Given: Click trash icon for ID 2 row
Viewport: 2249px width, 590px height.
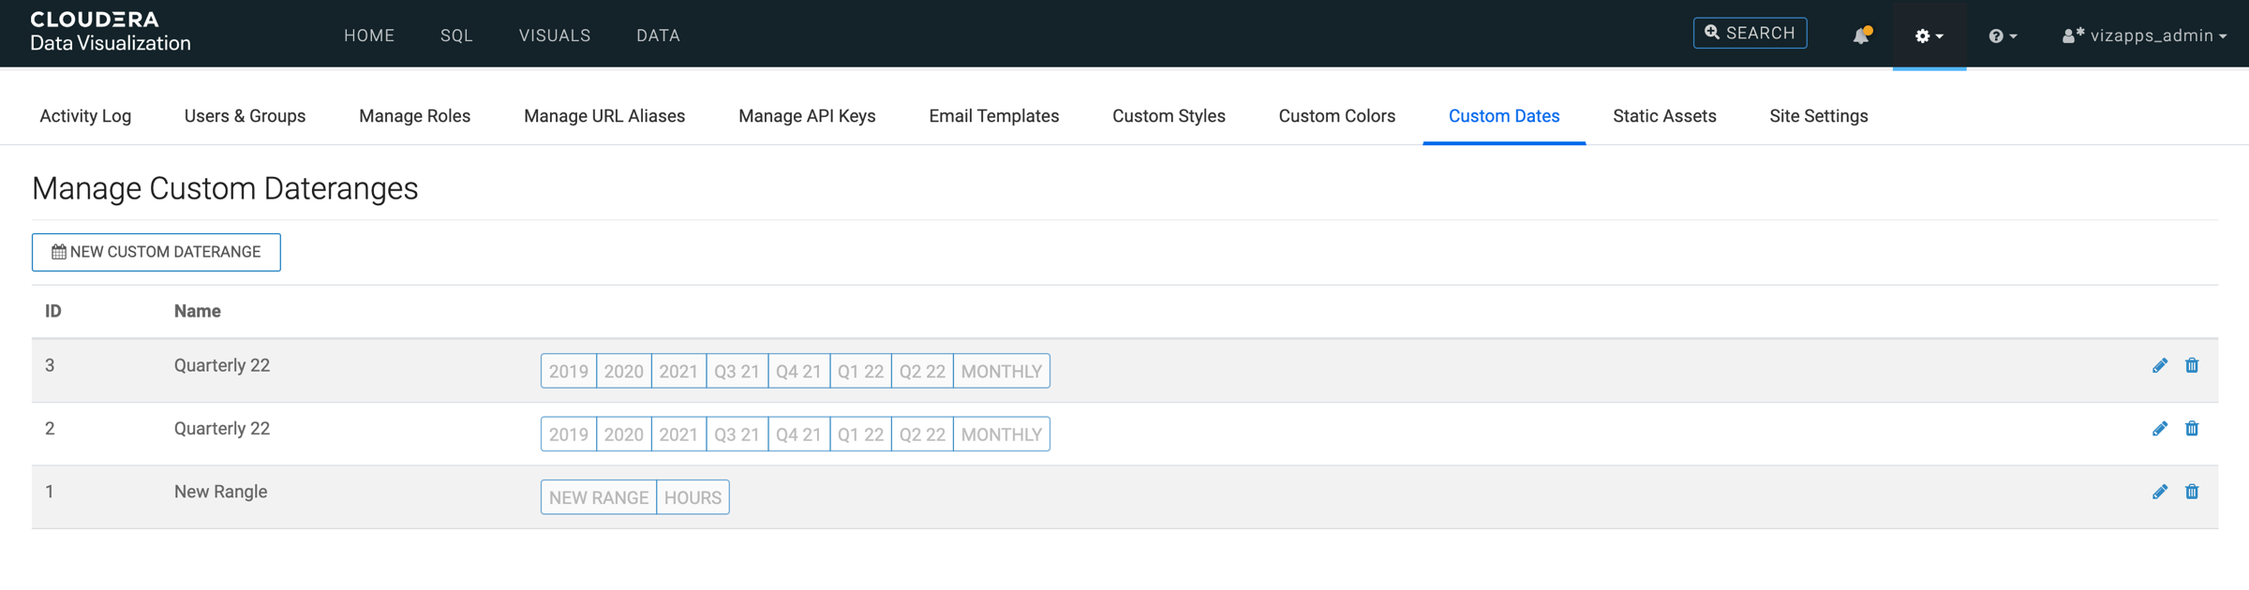Looking at the screenshot, I should pyautogui.click(x=2192, y=429).
